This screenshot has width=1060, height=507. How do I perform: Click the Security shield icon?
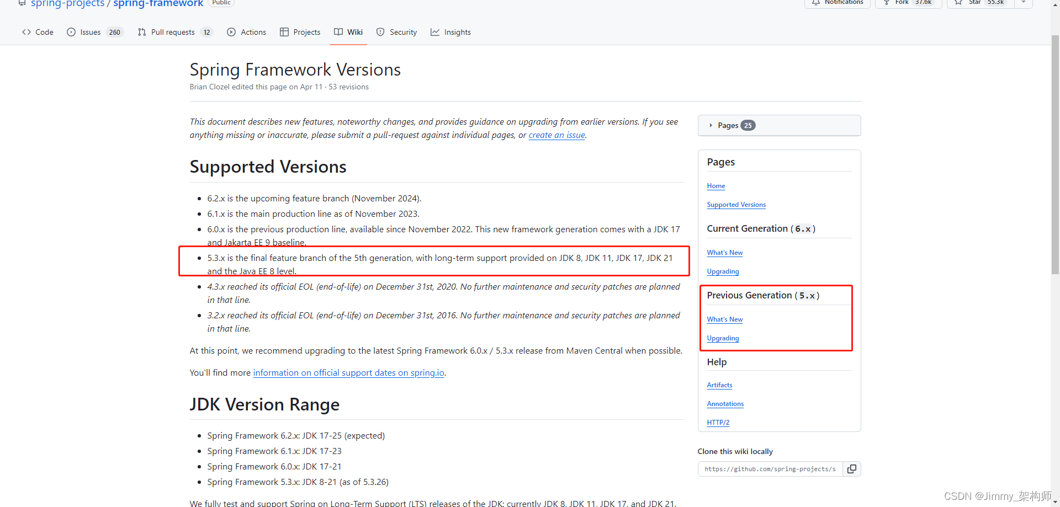[380, 32]
